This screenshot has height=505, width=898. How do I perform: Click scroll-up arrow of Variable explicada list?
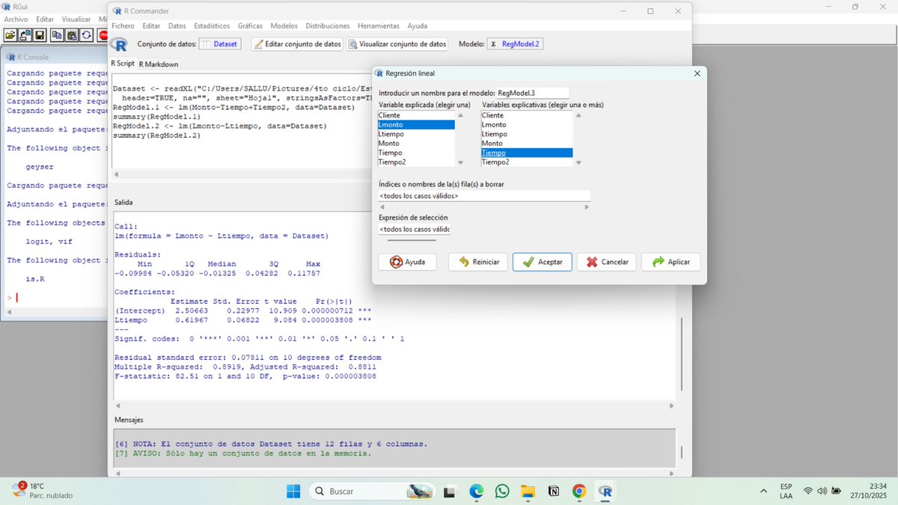pyautogui.click(x=460, y=115)
